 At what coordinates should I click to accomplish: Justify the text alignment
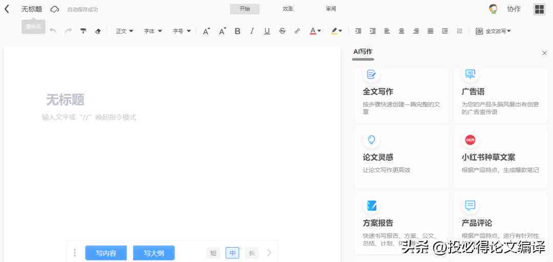[430, 31]
